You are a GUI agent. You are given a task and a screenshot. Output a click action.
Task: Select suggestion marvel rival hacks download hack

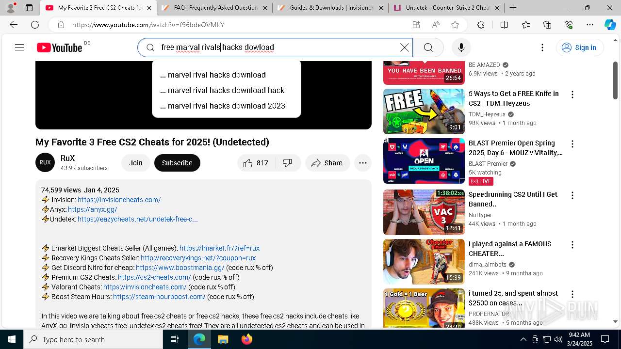pyautogui.click(x=226, y=90)
